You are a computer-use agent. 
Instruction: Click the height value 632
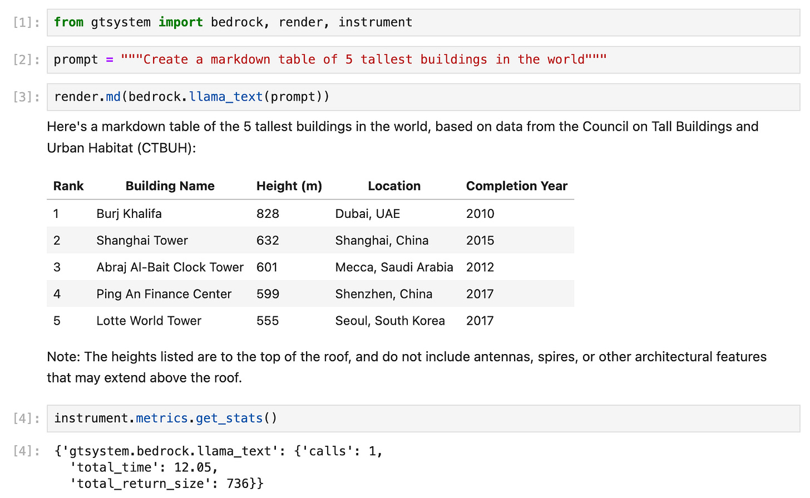(268, 241)
